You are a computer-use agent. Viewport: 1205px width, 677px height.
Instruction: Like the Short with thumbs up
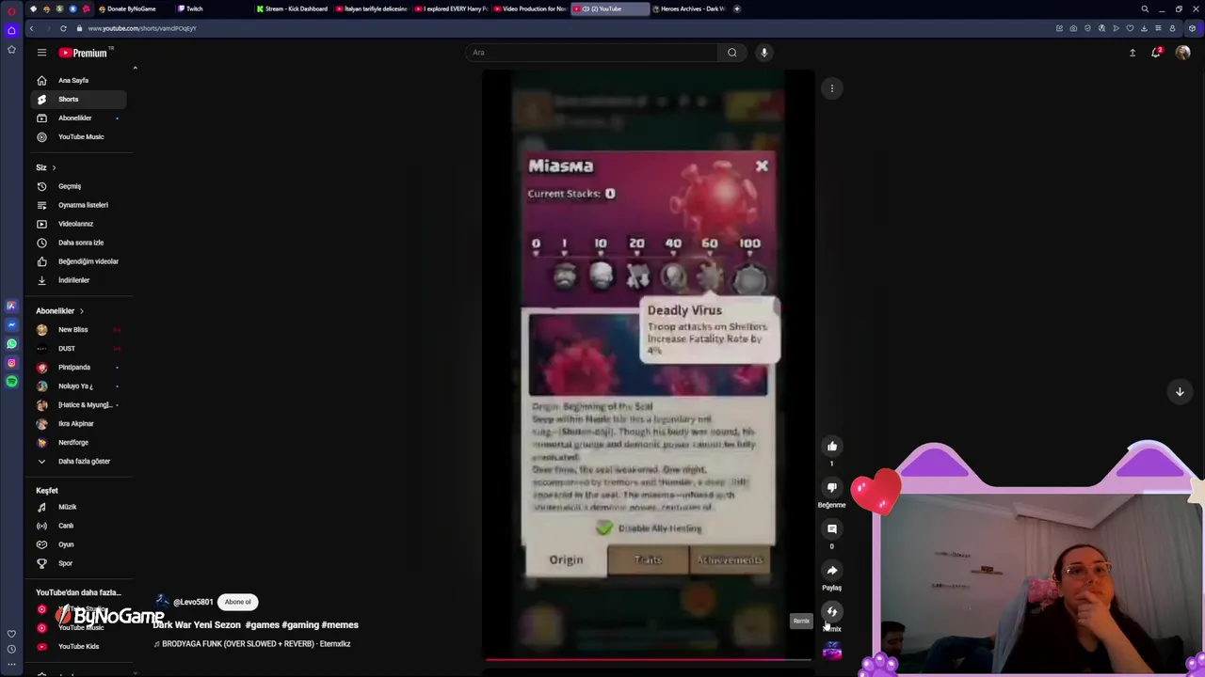832,447
